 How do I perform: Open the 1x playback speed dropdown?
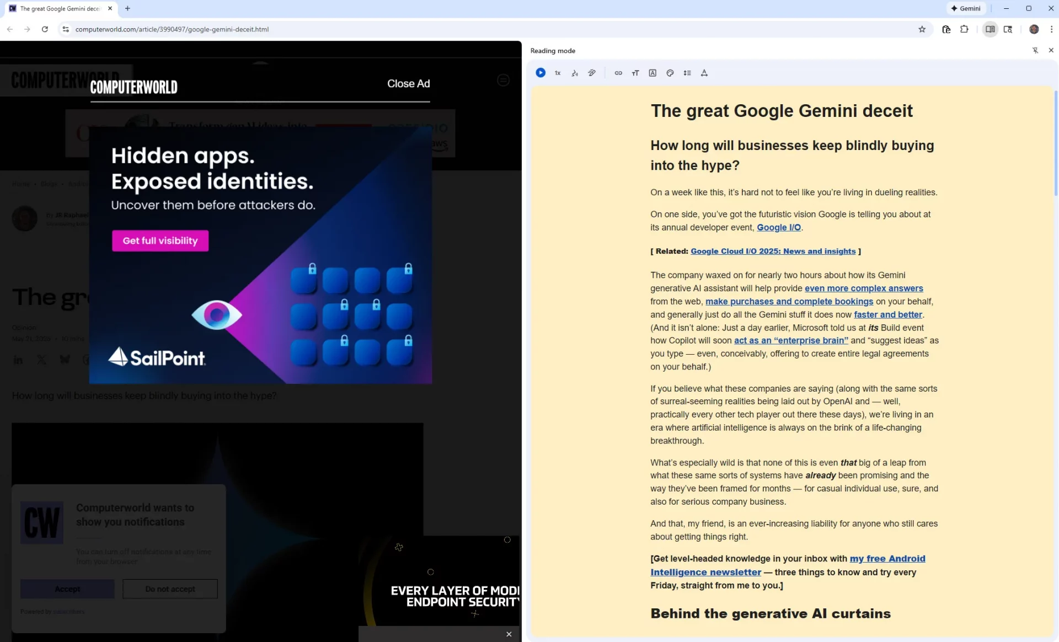(x=557, y=72)
